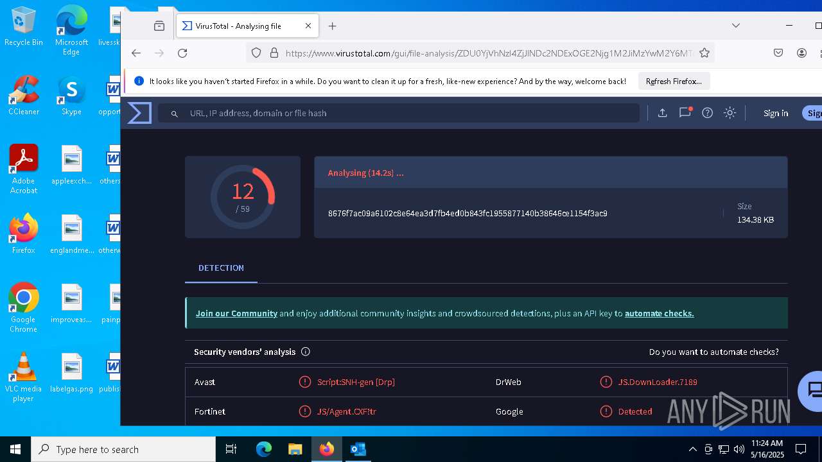
Task: Click the info icon beside Security vendors' analysis
Action: coord(306,352)
